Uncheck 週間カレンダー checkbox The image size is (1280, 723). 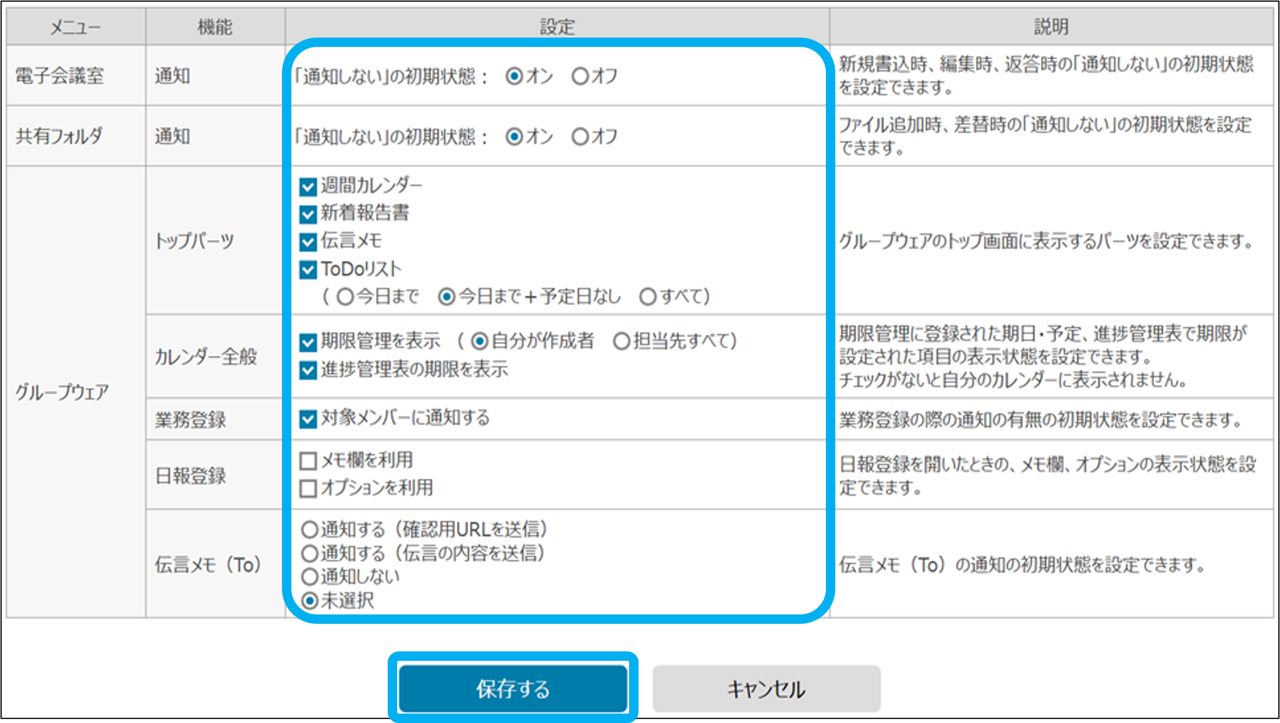coord(308,187)
